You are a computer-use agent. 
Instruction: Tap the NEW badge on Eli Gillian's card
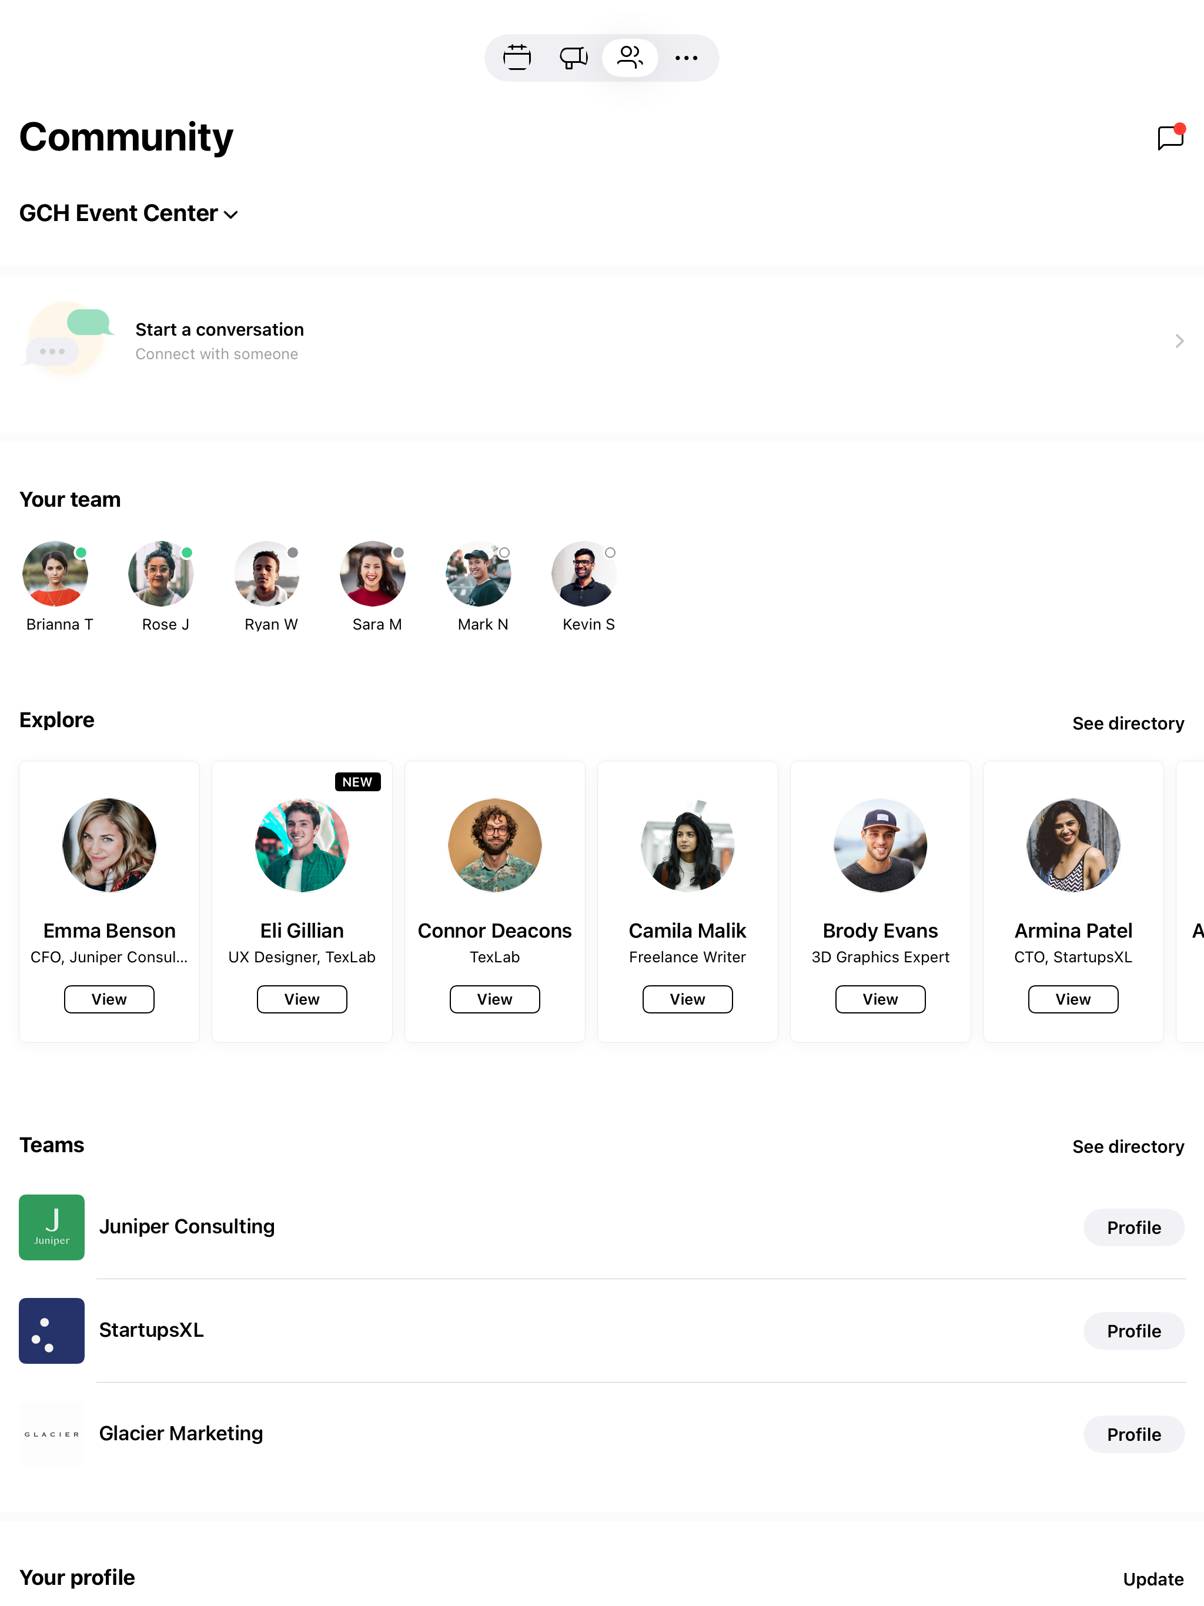coord(357,782)
